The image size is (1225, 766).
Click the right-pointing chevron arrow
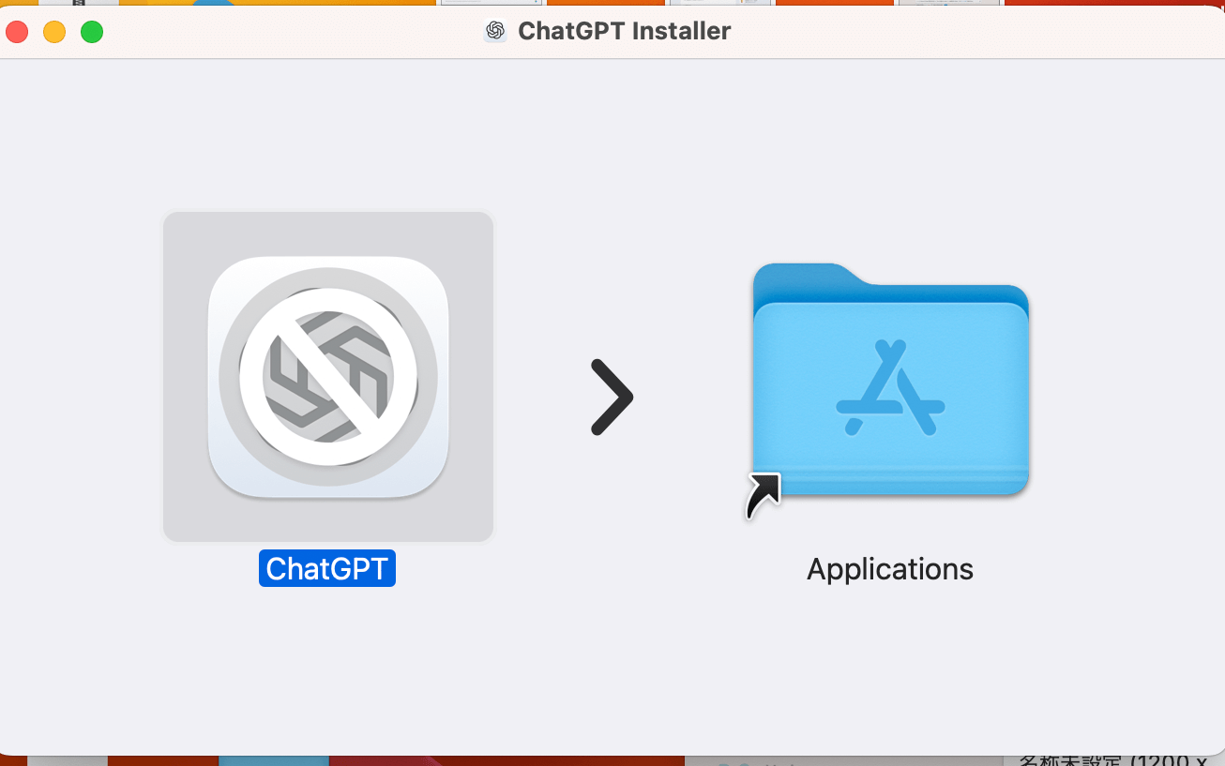coord(612,398)
